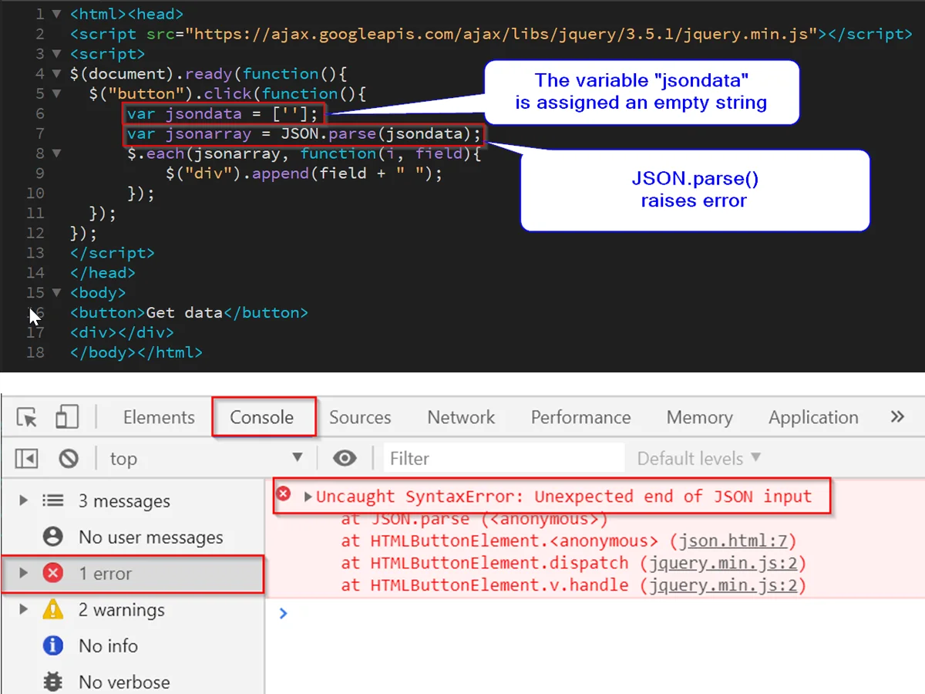Open the Network tab

461,417
